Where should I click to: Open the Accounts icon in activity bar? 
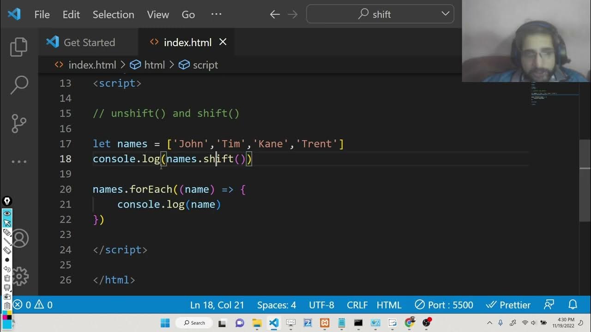pos(20,238)
